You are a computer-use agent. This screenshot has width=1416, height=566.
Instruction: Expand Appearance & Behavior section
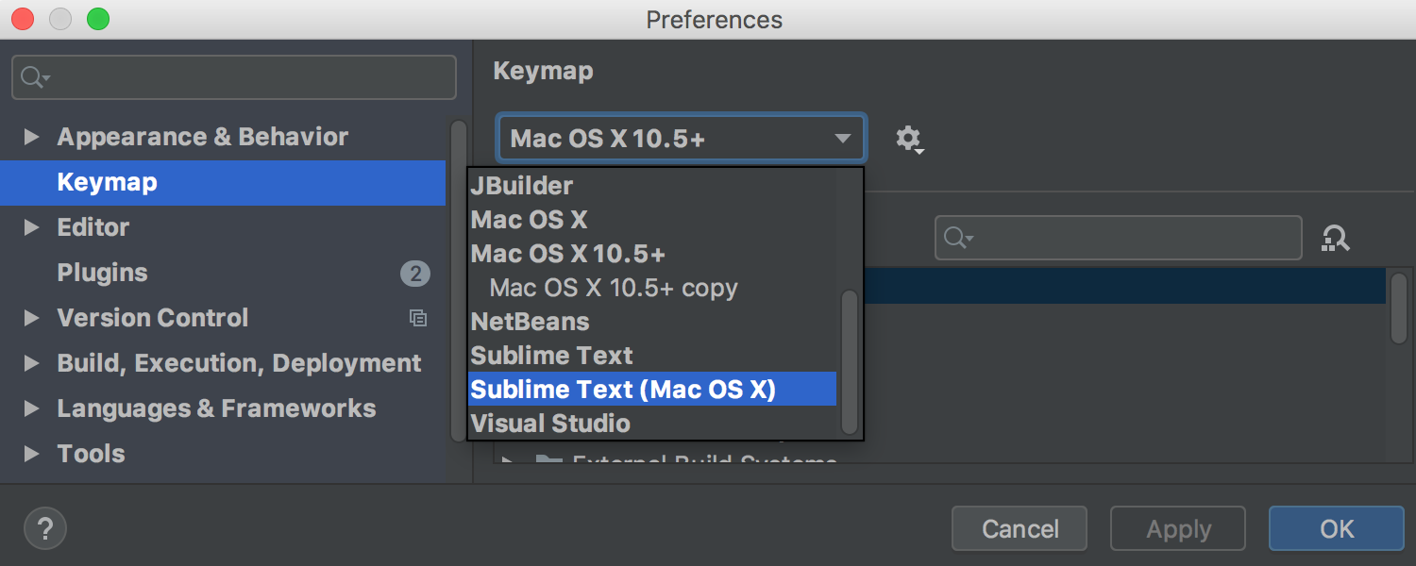[x=31, y=137]
